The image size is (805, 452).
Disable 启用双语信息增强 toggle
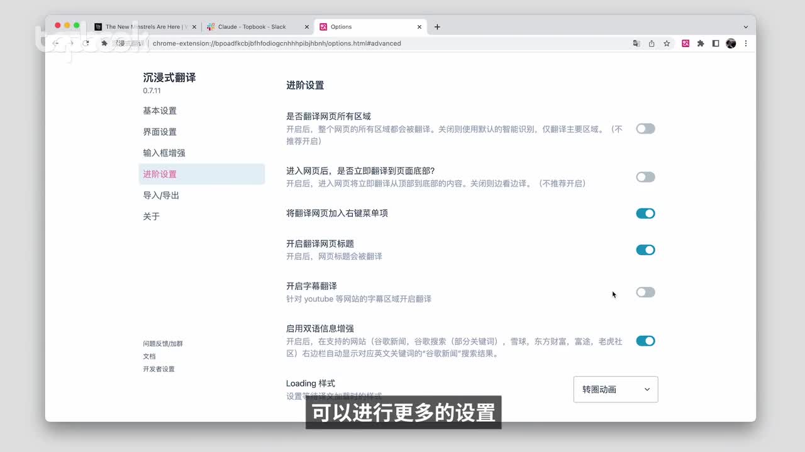click(645, 341)
